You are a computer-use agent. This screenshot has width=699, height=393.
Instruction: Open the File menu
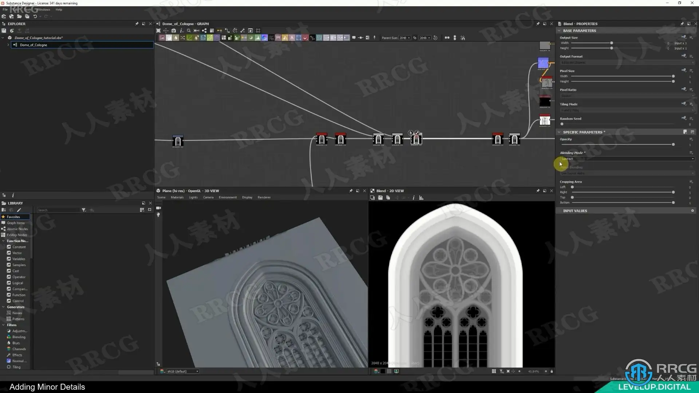(5, 9)
